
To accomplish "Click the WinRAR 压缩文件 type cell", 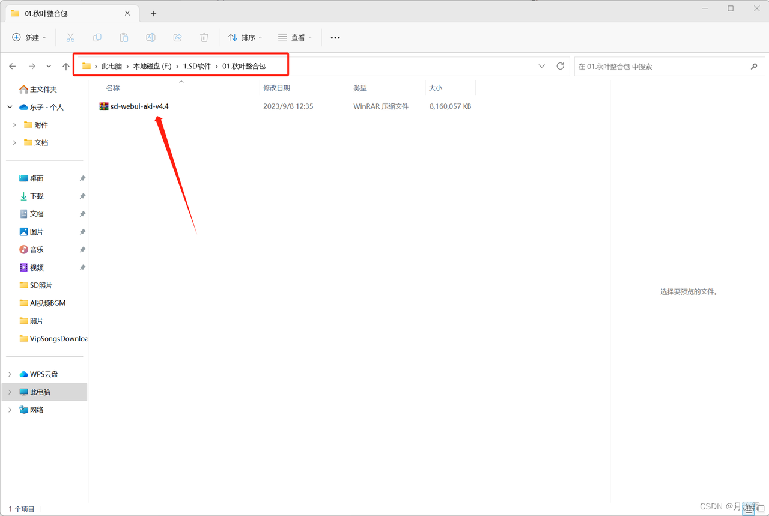I will [381, 106].
